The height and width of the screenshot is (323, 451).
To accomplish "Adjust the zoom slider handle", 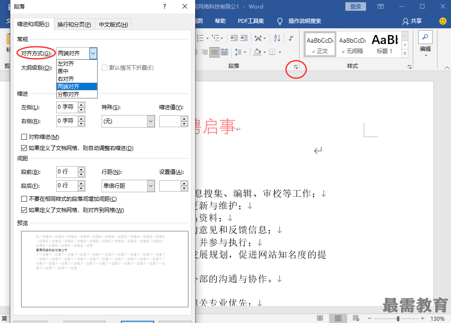I will (x=398, y=319).
